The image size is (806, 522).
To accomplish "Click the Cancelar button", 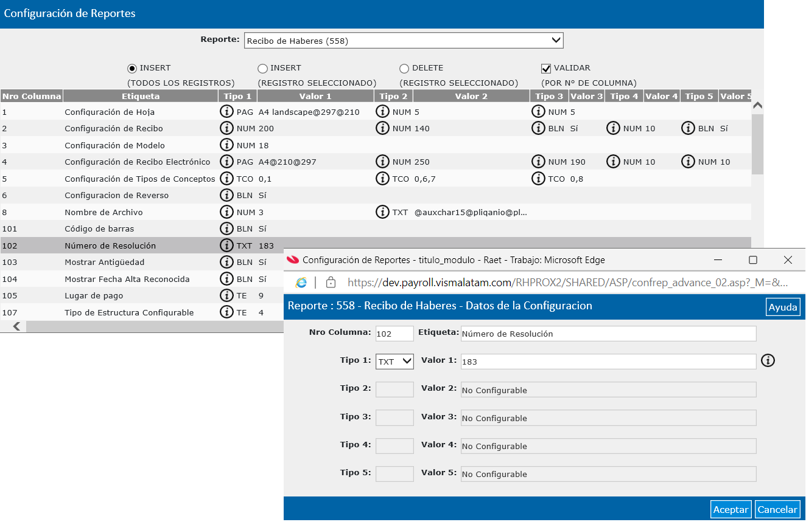I will tap(777, 509).
